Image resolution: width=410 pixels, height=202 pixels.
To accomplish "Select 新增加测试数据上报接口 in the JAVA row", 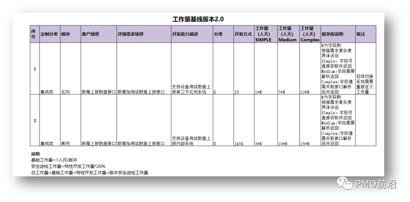I will [144, 120].
